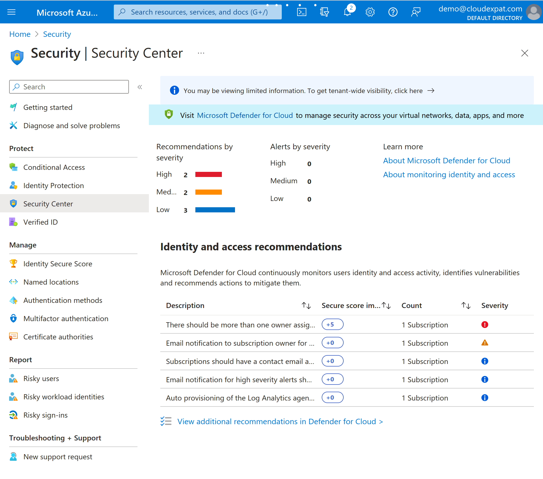Click the orange Medium severity bar
543x479 pixels.
(x=208, y=192)
